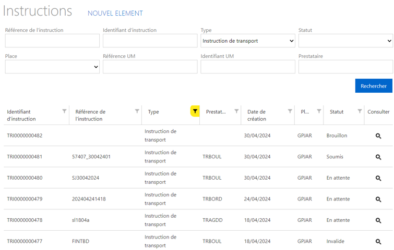This screenshot has width=394, height=250.
Task: Click reference FINTBD
Action: 80,241
